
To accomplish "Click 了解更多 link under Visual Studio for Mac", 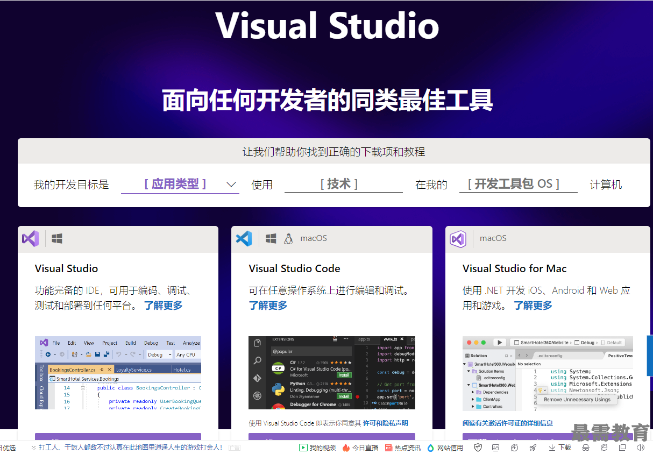I will (533, 306).
